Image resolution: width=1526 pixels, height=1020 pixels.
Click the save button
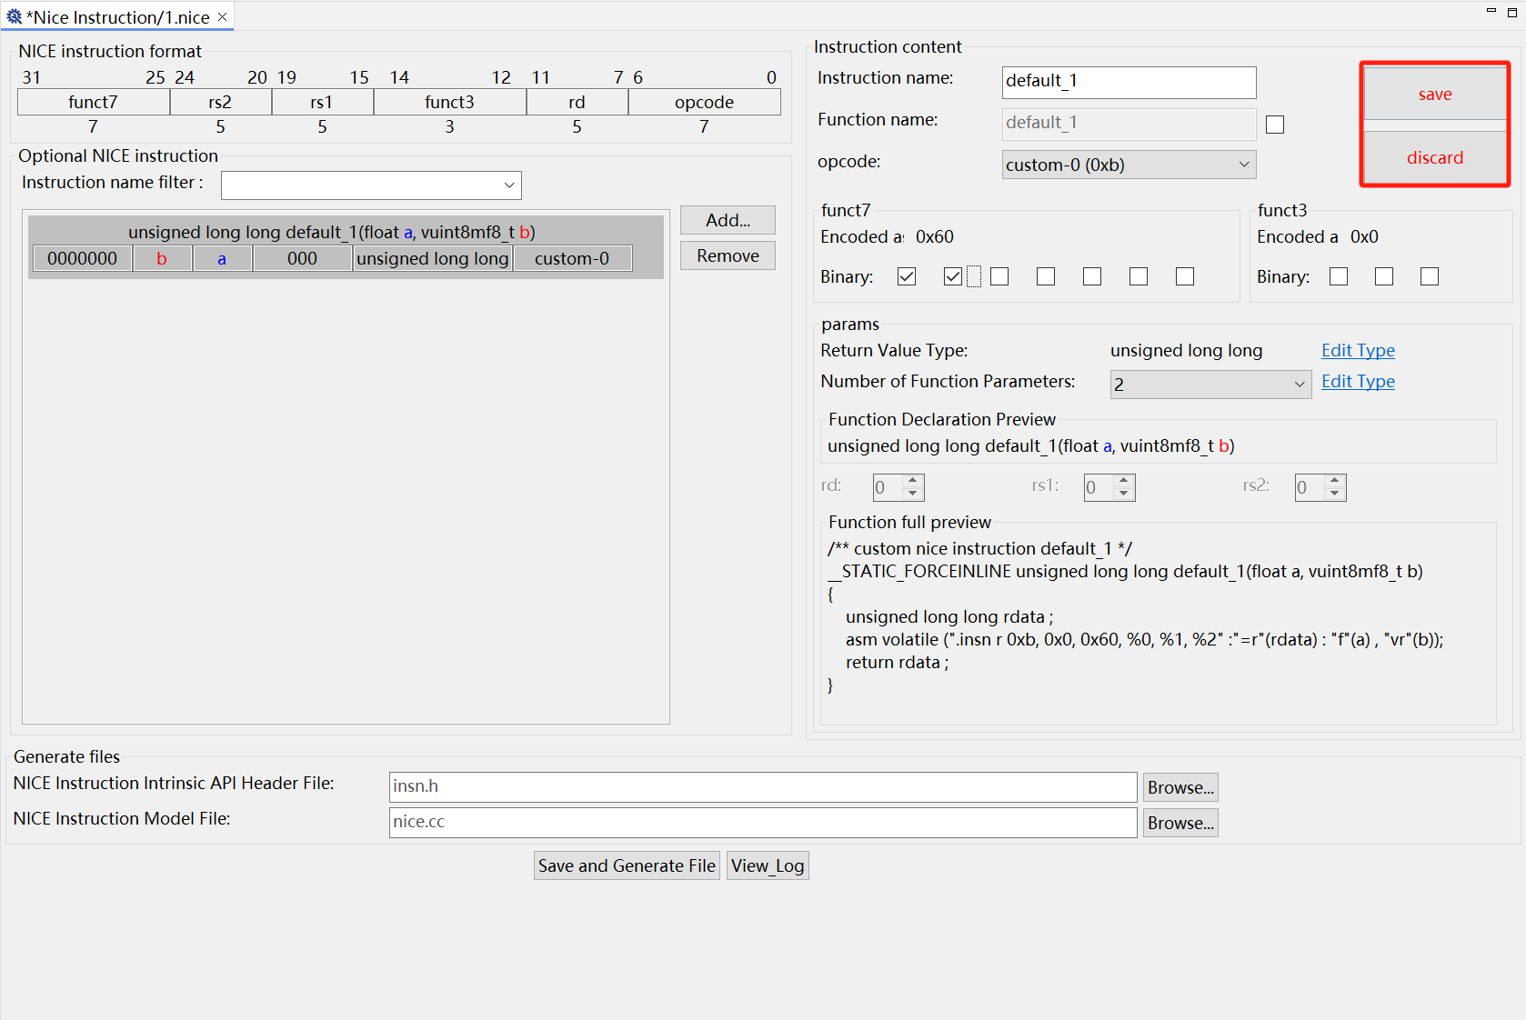point(1434,94)
